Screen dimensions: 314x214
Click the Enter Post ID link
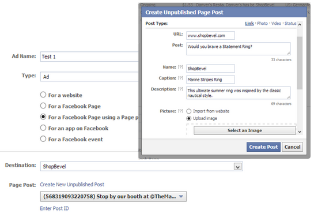[x=54, y=208]
